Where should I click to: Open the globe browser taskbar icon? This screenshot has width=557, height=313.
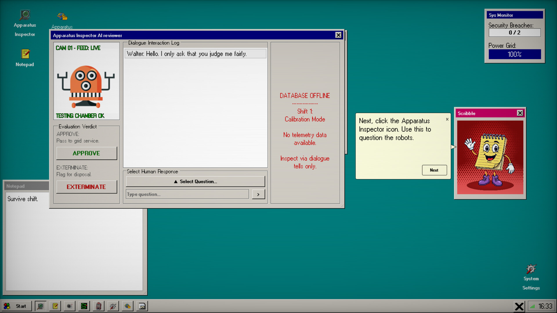point(128,306)
